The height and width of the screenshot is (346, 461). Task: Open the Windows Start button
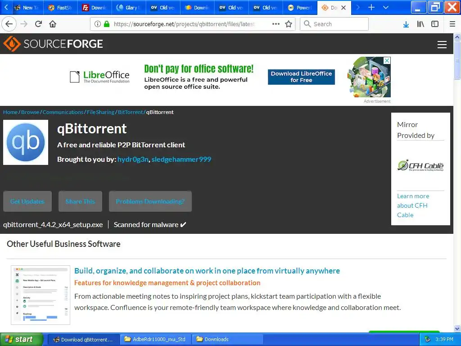coord(21,340)
